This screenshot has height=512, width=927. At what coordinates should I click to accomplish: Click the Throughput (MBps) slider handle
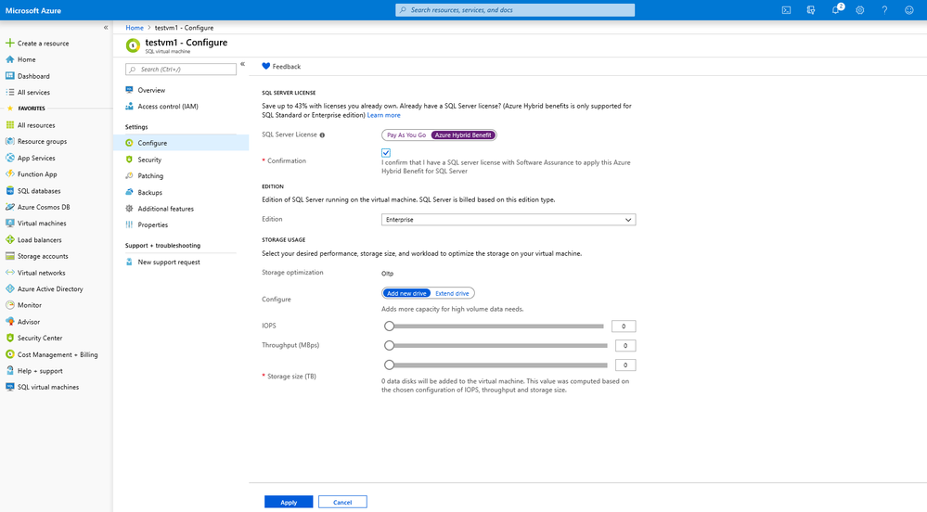tap(389, 345)
